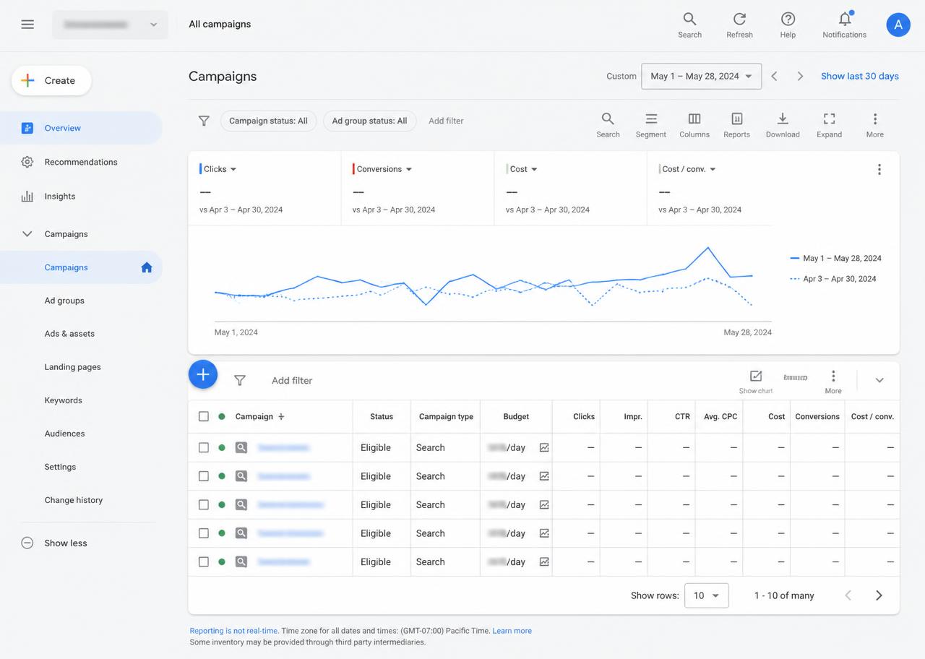Go to previous date range
Image resolution: width=925 pixels, height=659 pixels.
pyautogui.click(x=774, y=76)
